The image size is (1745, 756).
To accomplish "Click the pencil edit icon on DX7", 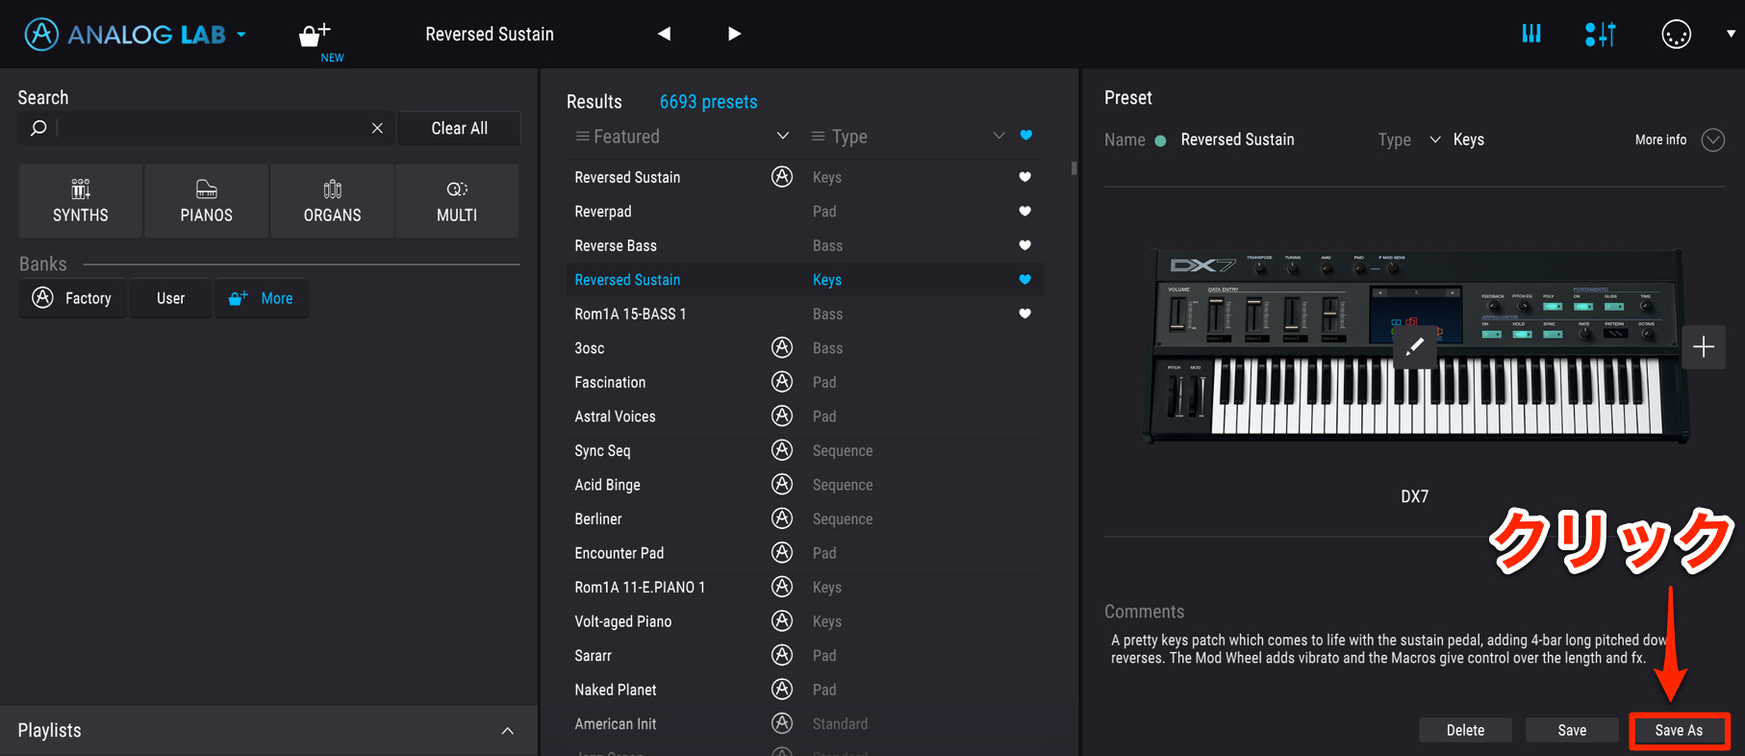I will click(1415, 346).
